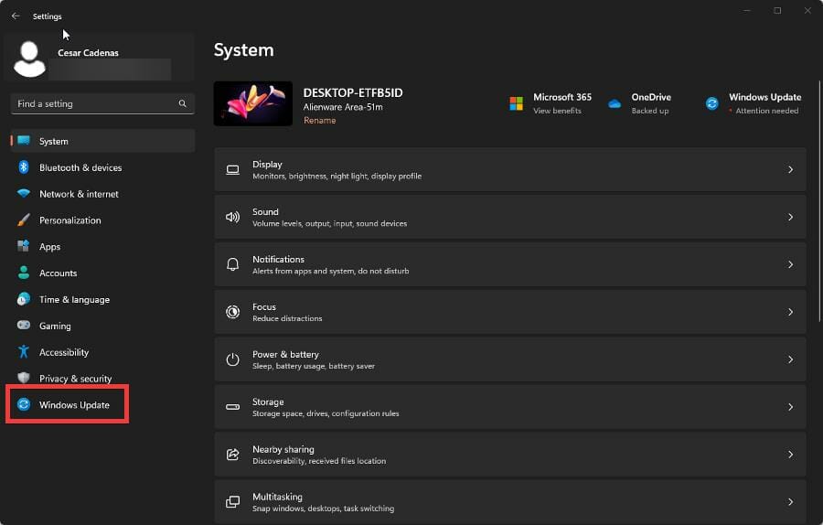Click the Power & battery icon

pyautogui.click(x=232, y=359)
